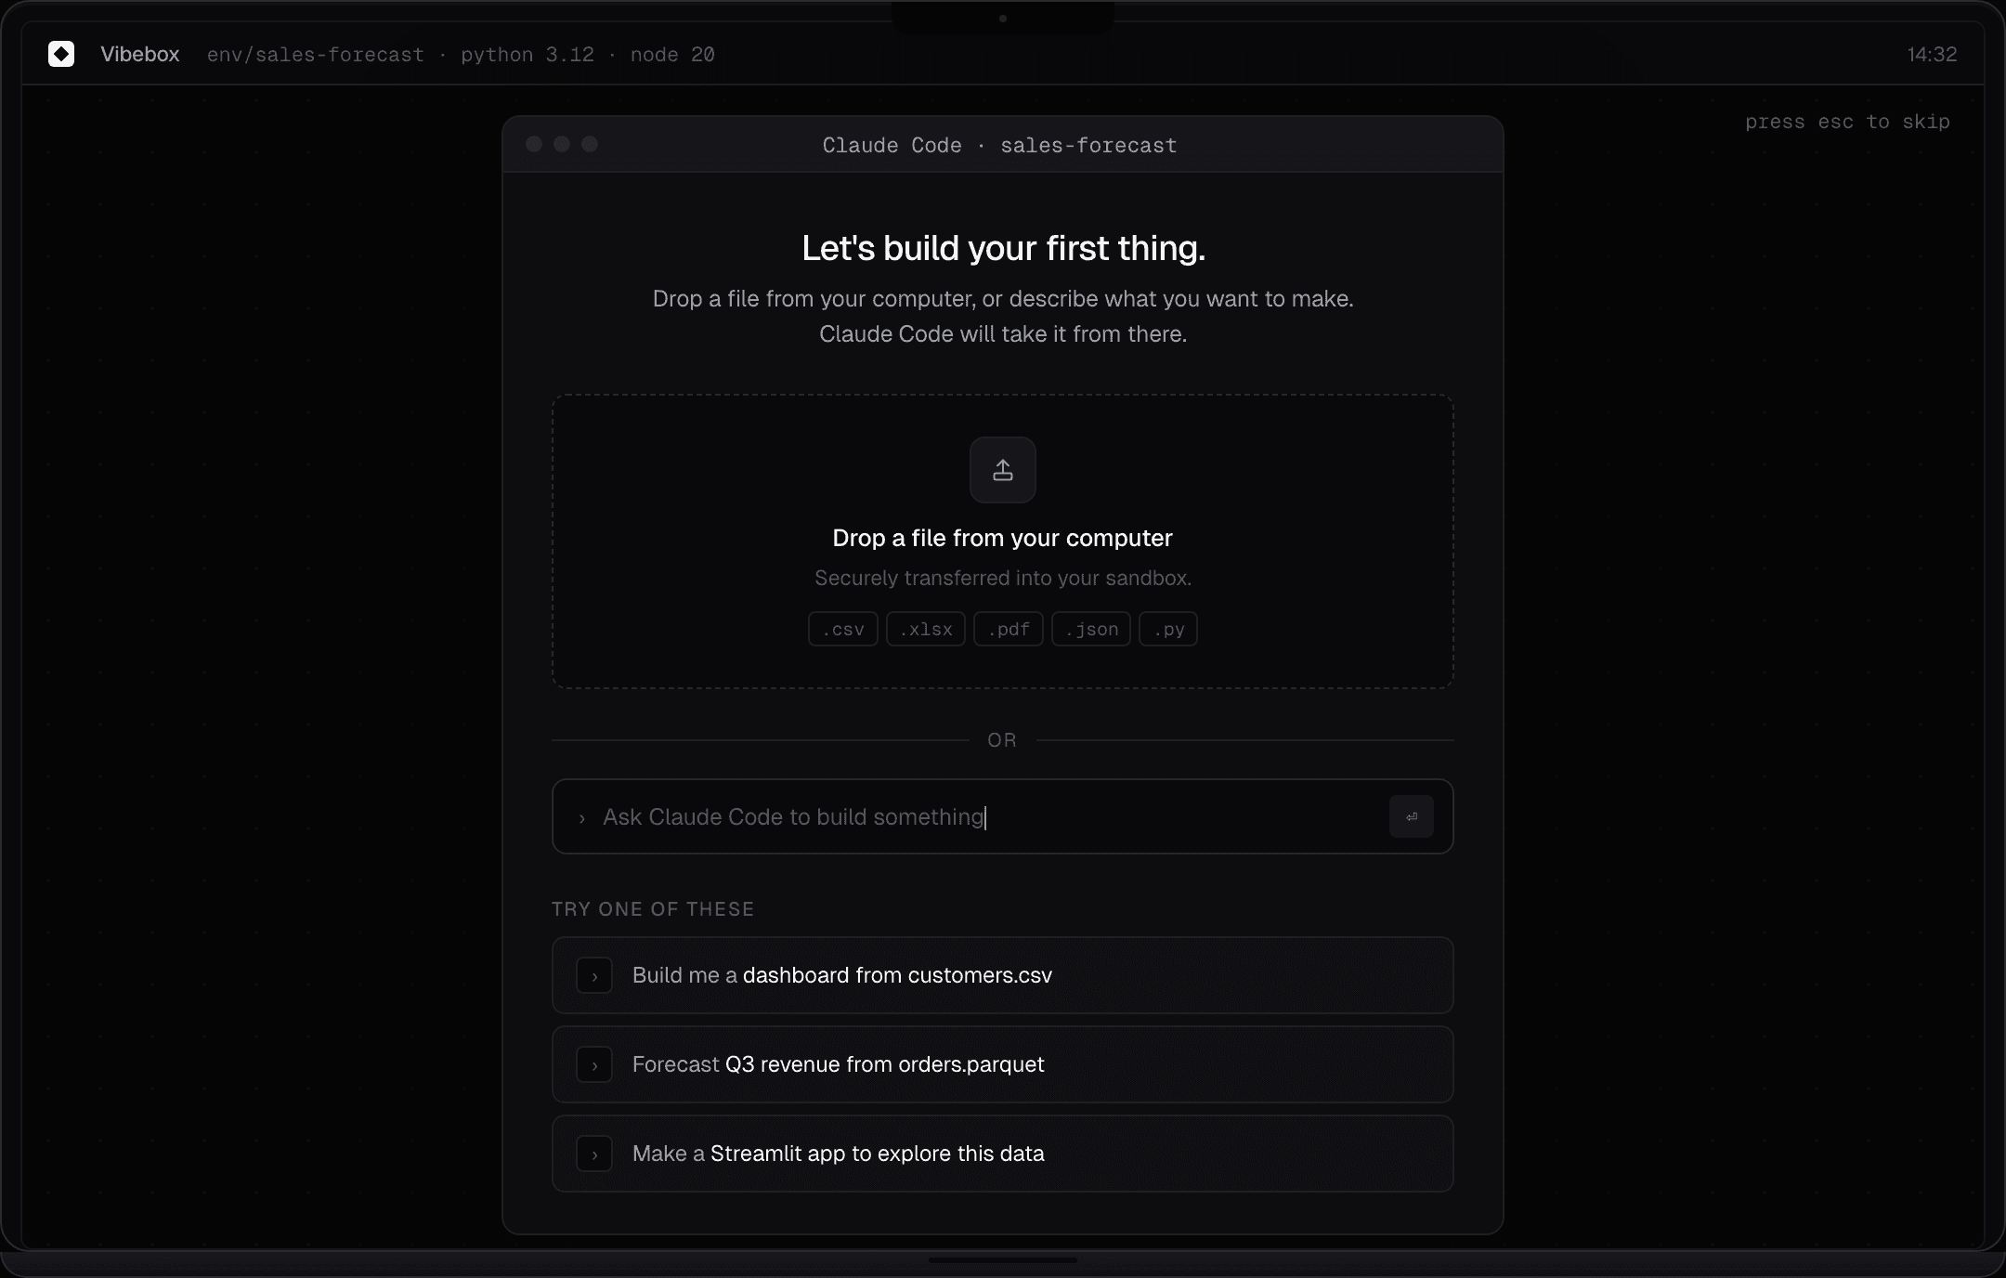Open the env/sales-forecast environment breadcrumb
2006x1278 pixels.
pyautogui.click(x=315, y=55)
